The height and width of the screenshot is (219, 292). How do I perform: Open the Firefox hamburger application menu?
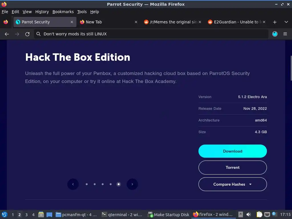pos(285,34)
